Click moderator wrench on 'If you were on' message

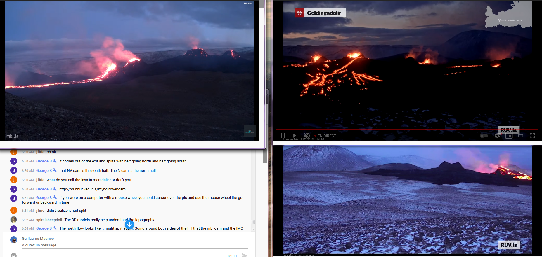coord(55,197)
